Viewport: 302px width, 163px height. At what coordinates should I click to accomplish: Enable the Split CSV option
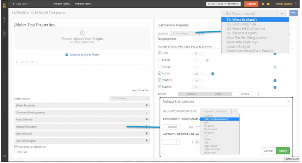[16, 152]
